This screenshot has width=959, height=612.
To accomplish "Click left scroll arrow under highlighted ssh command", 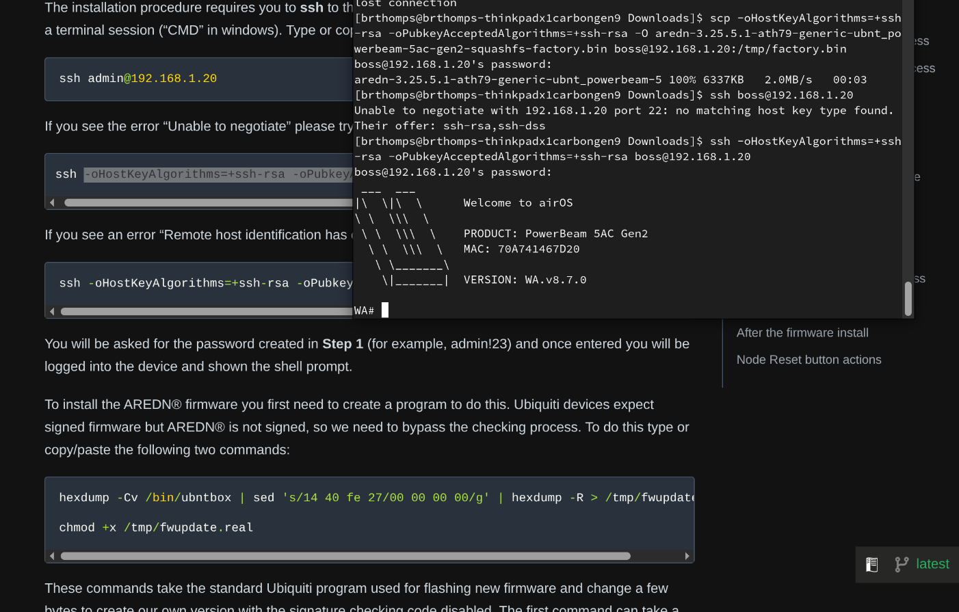I will pyautogui.click(x=53, y=202).
